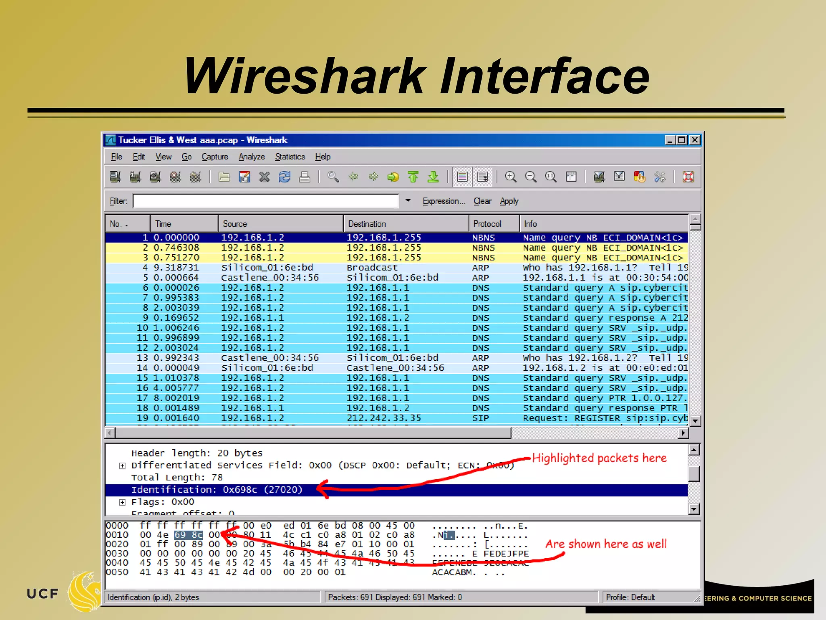Click details pane scrollbar up arrow

(694, 450)
